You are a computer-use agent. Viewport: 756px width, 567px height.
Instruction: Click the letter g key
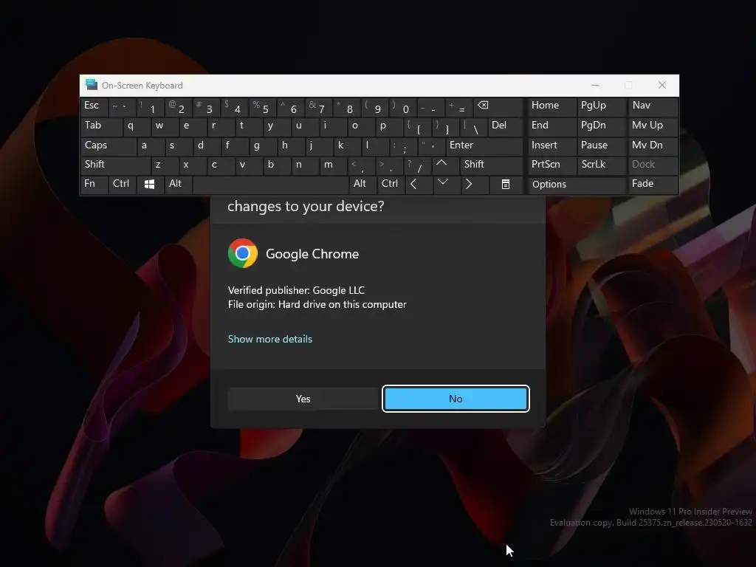(x=262, y=145)
